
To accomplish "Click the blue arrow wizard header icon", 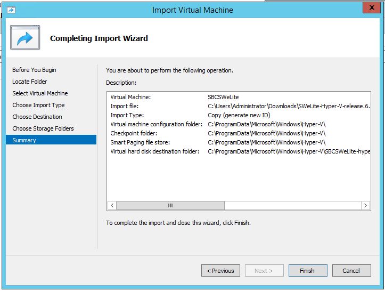I will pyautogui.click(x=25, y=38).
